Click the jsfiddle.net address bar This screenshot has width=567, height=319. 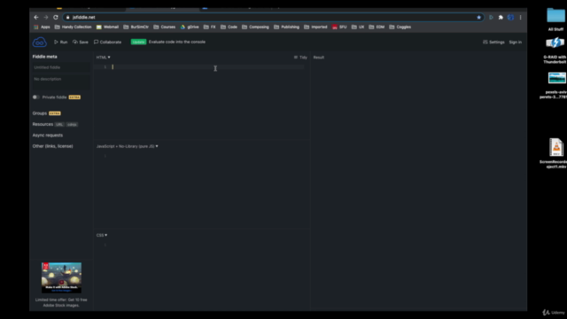[x=274, y=17]
